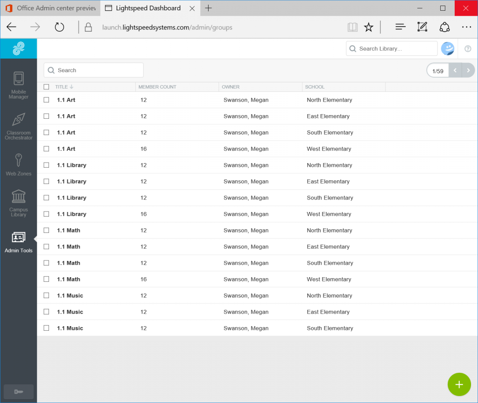Click the browser address bar URL
The height and width of the screenshot is (403, 478).
167,27
